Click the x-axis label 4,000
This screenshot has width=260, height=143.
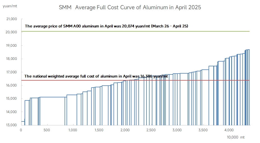[x=229, y=130]
